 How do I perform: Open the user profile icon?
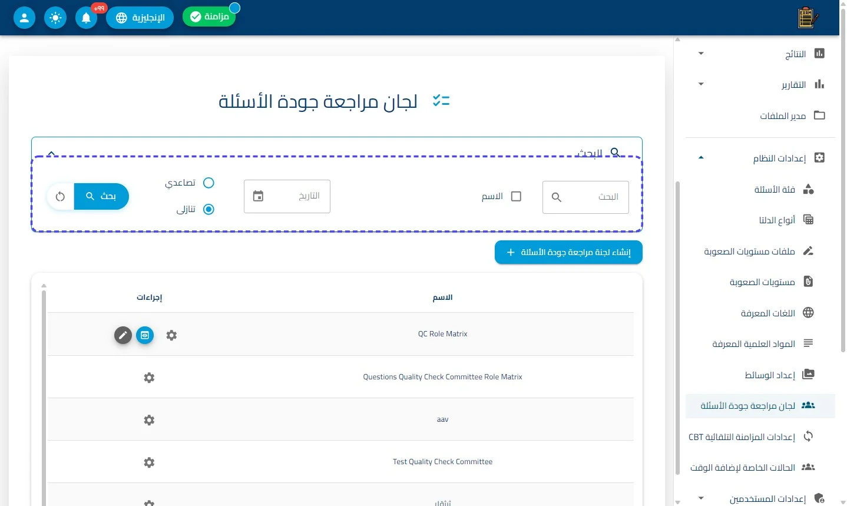coord(24,18)
